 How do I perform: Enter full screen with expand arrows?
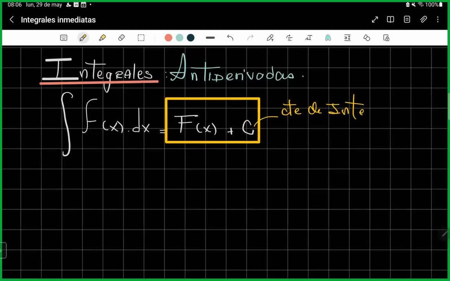[x=375, y=20]
